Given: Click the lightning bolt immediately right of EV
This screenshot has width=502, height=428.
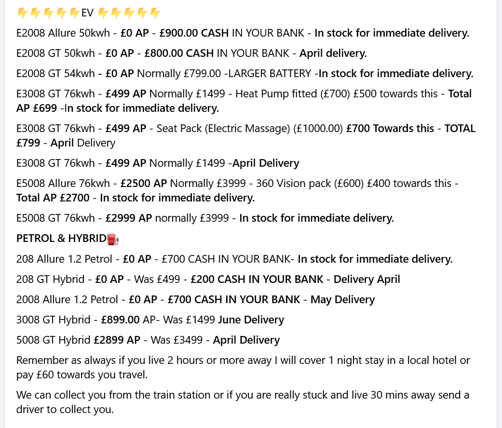Looking at the screenshot, I should click(102, 13).
